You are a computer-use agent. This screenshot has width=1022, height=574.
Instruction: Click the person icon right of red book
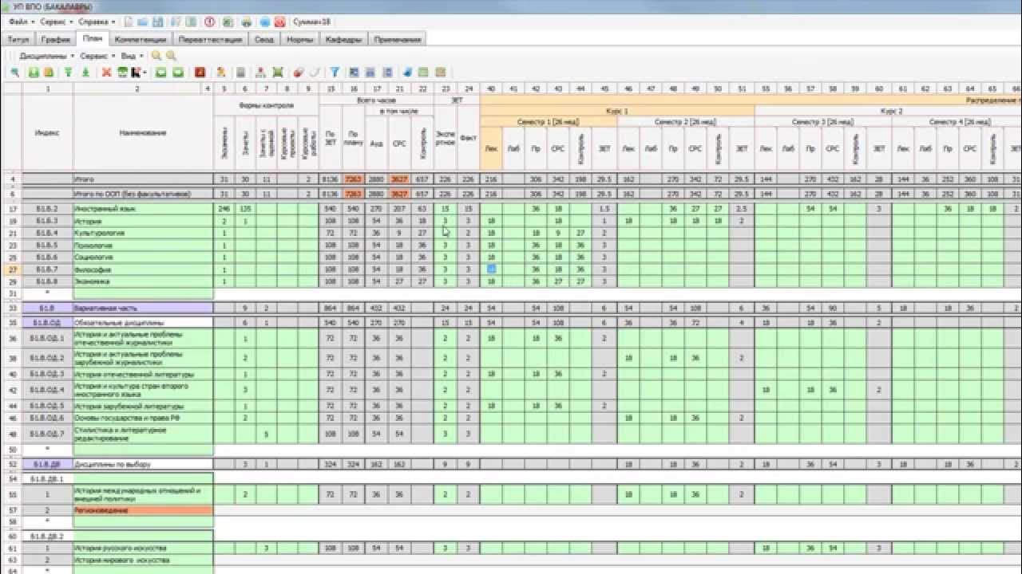[221, 72]
